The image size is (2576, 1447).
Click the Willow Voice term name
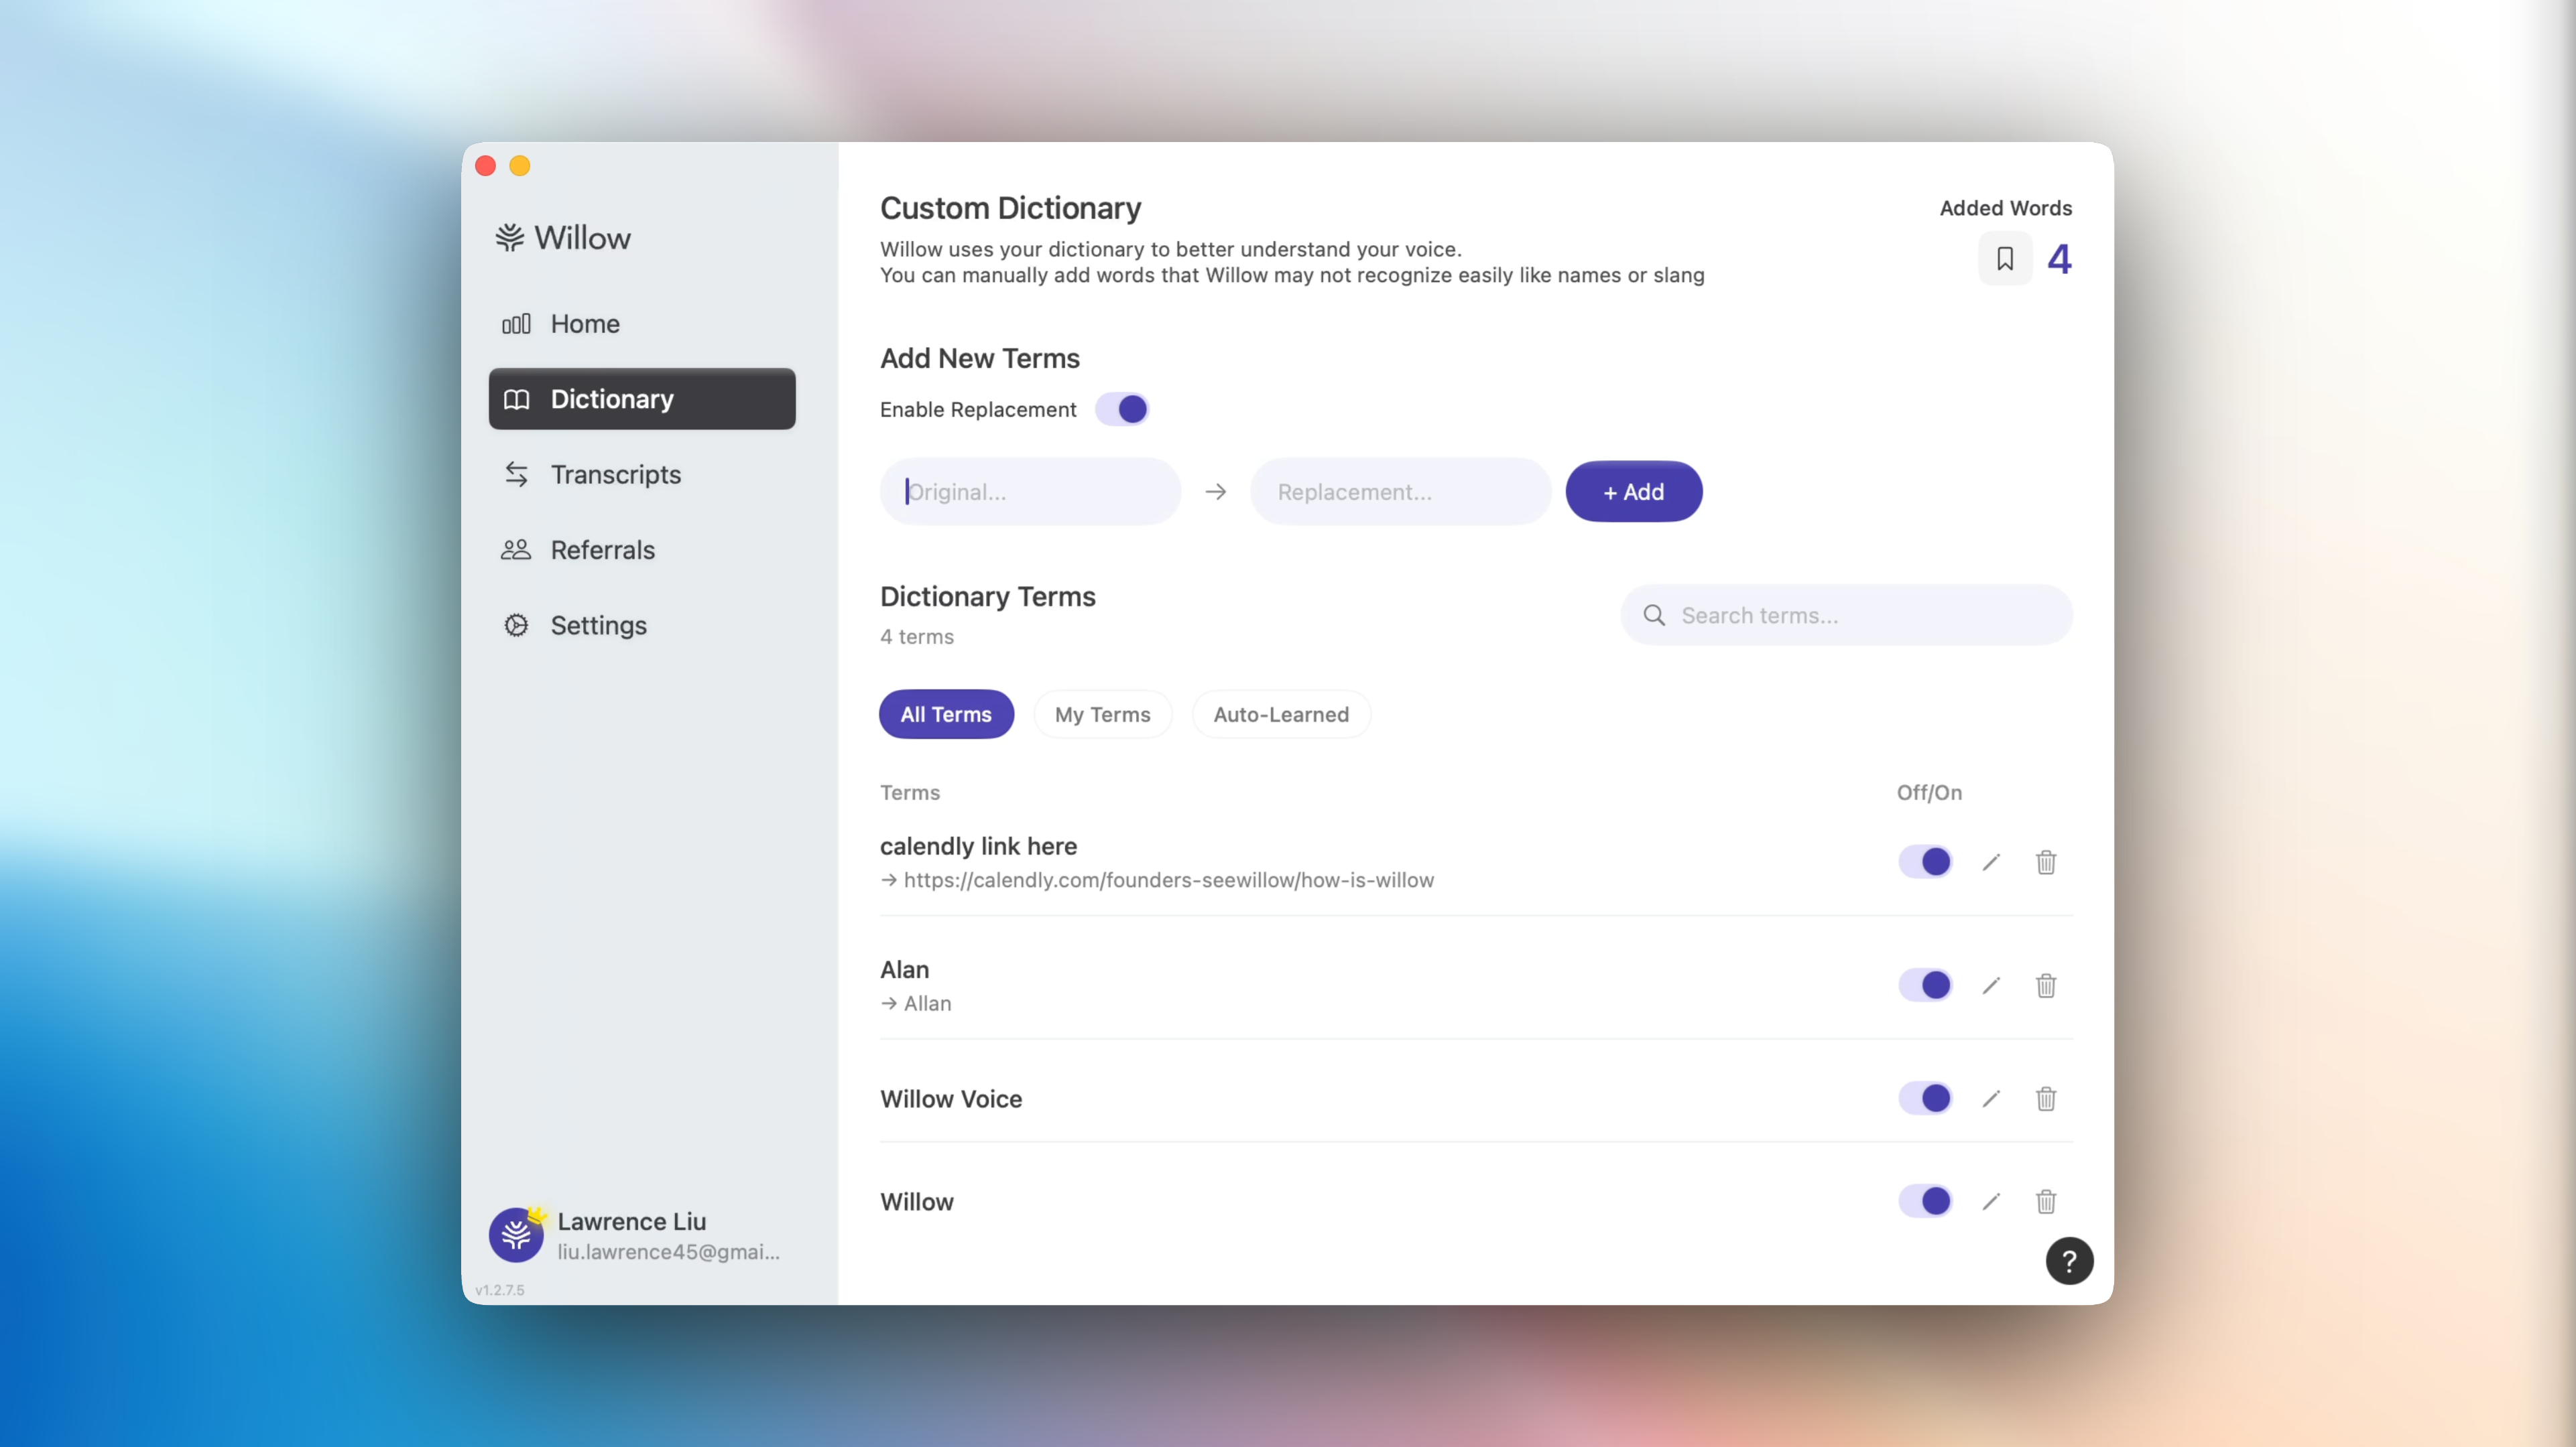coord(951,1099)
